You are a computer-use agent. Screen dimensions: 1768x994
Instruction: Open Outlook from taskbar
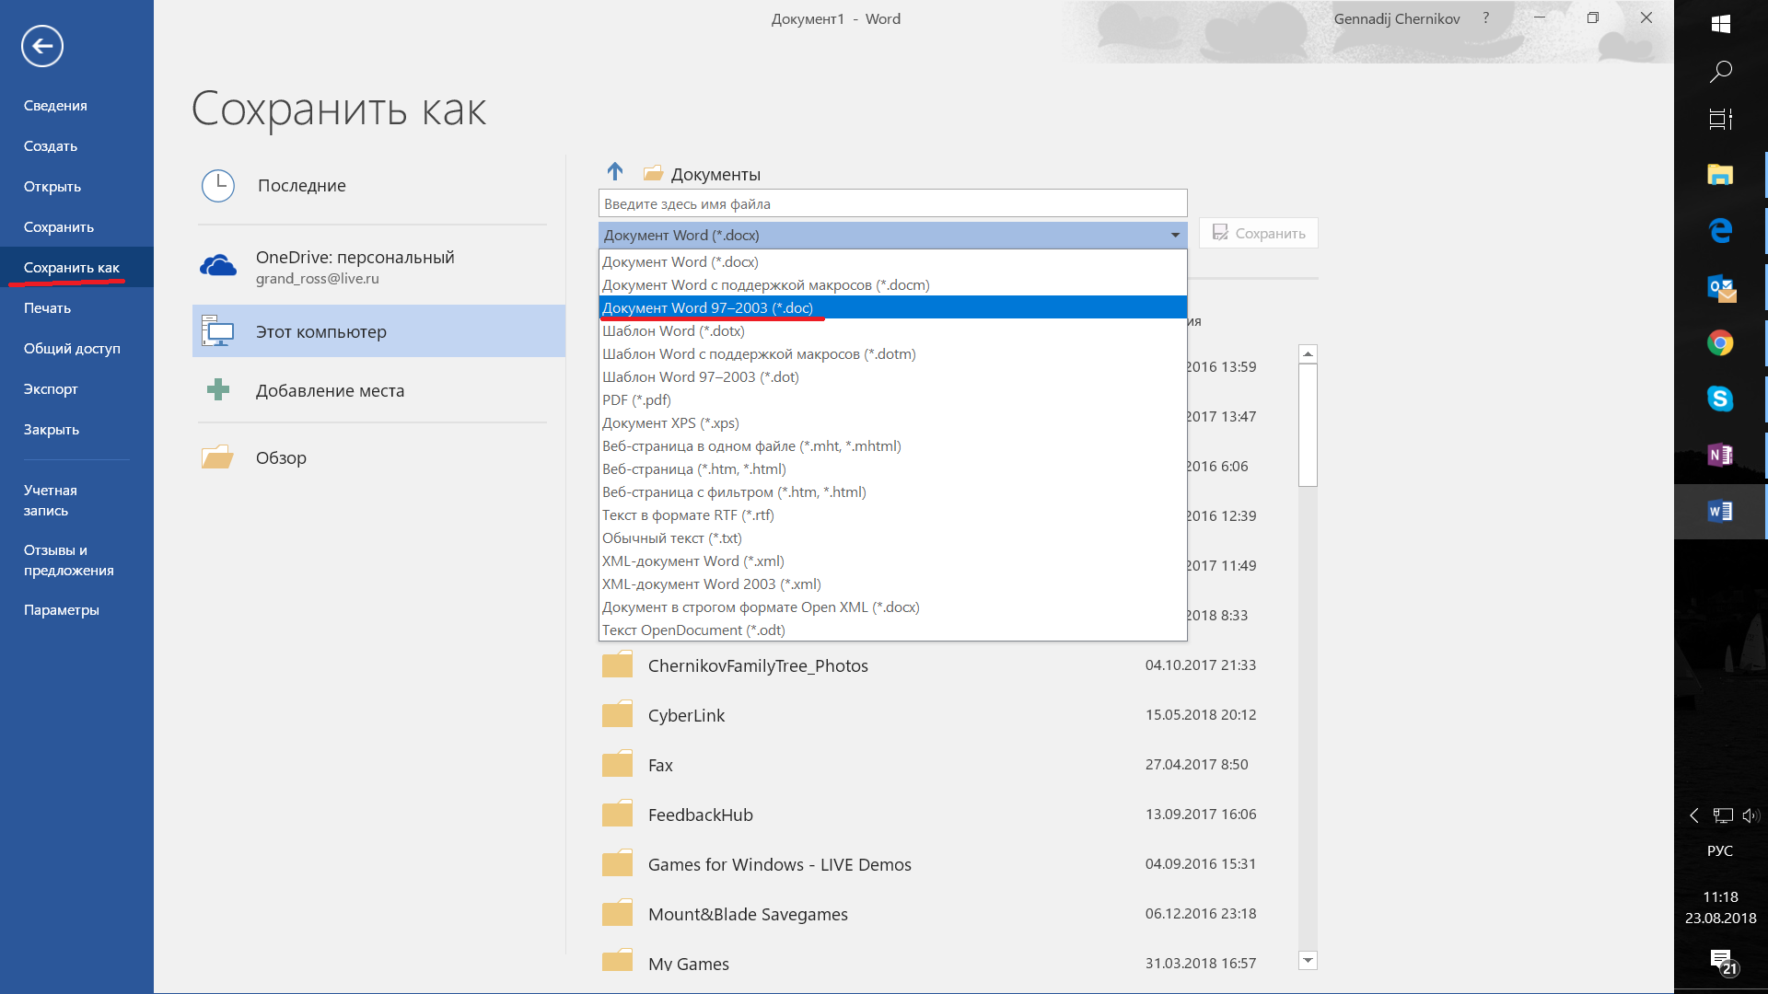(1721, 288)
